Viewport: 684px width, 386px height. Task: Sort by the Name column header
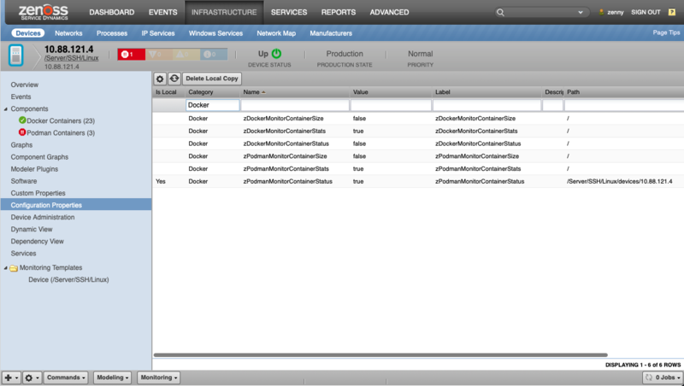[x=295, y=92]
